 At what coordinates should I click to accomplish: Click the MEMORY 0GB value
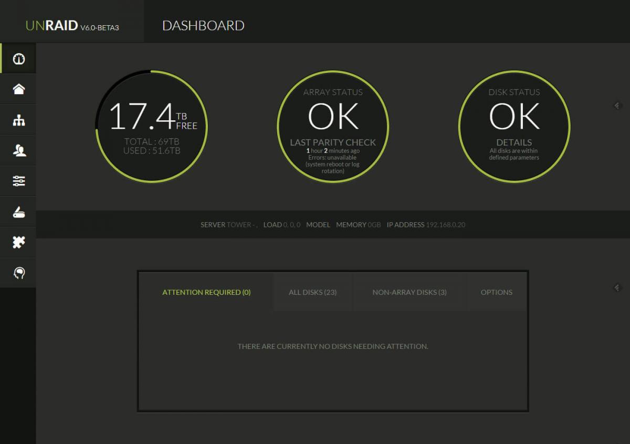(359, 225)
